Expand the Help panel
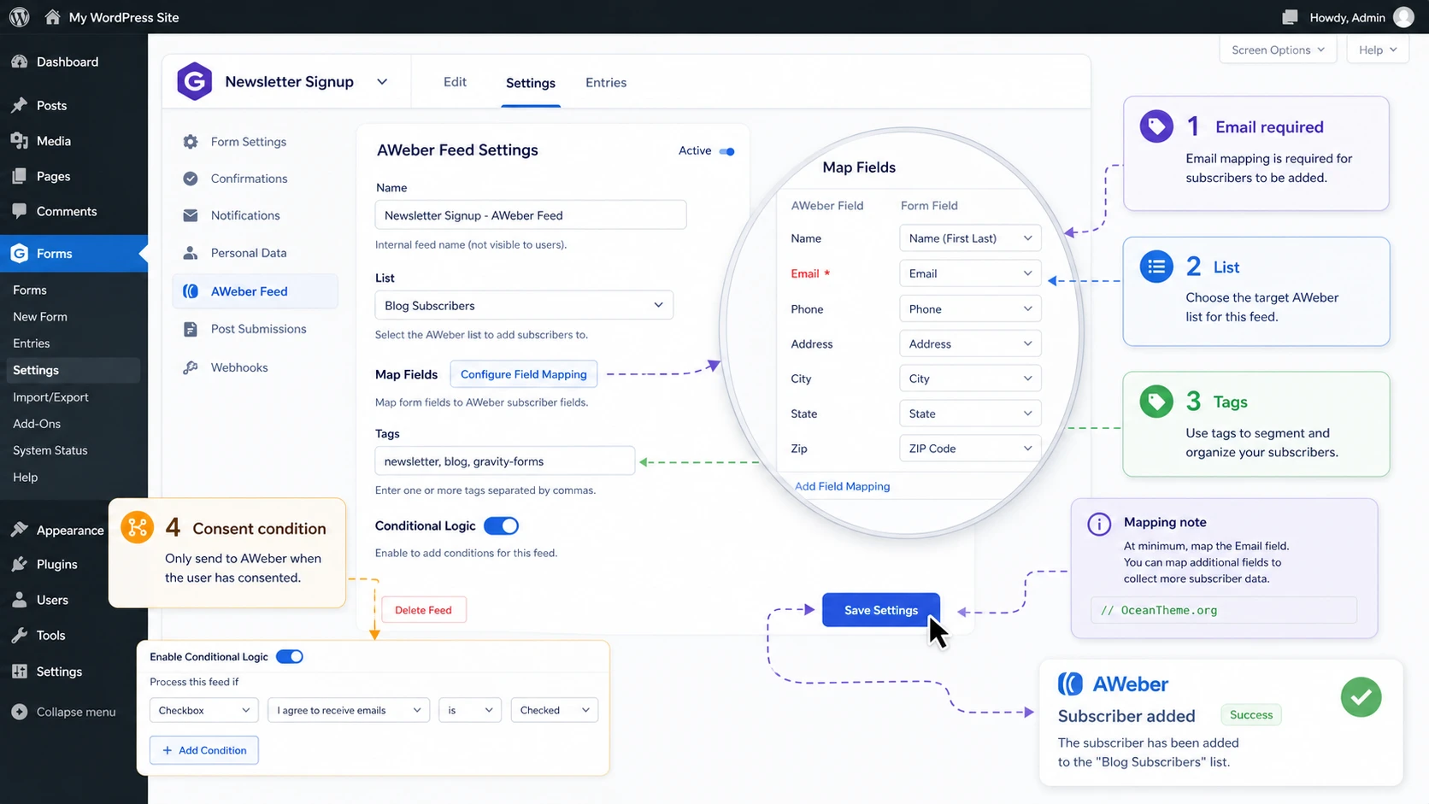1429x804 pixels. pos(1378,50)
